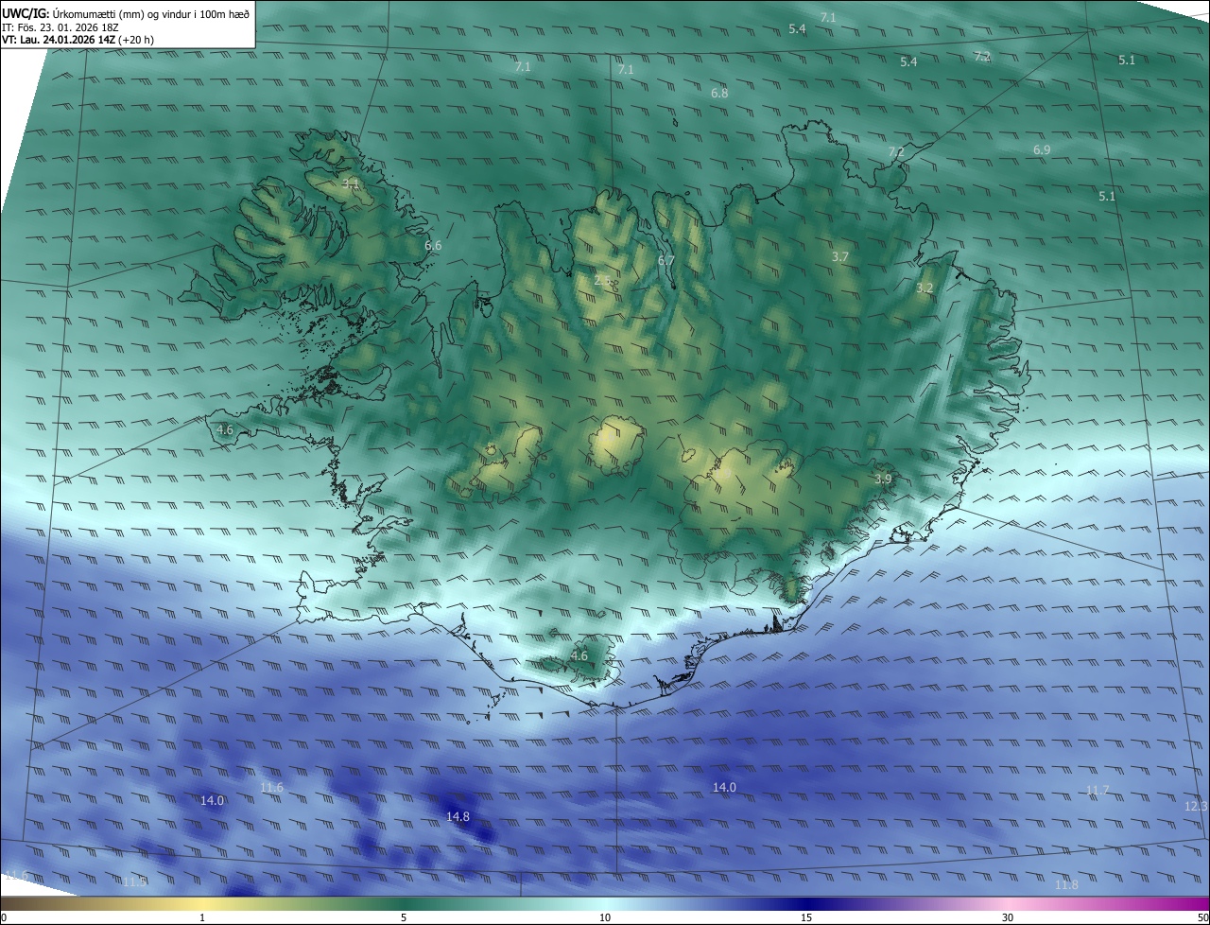Click the 3.1 value label
This screenshot has width=1210, height=925.
click(x=351, y=183)
